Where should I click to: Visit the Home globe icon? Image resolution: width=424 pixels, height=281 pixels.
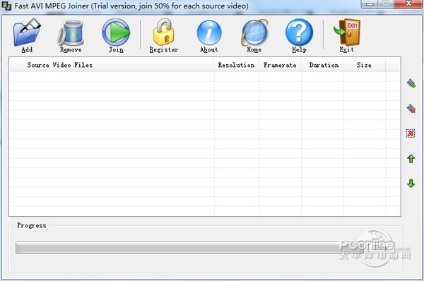(254, 32)
